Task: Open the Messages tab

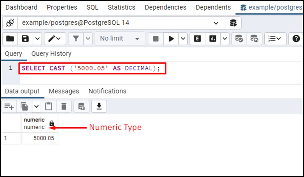Action: (x=64, y=91)
